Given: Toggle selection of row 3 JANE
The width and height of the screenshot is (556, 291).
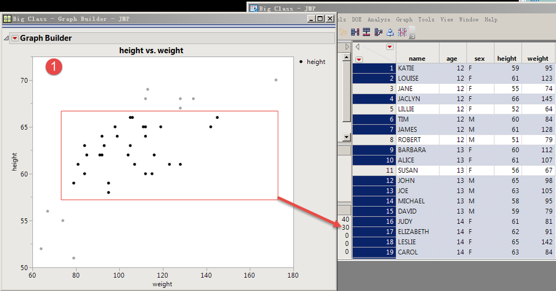Looking at the screenshot, I should tap(374, 88).
